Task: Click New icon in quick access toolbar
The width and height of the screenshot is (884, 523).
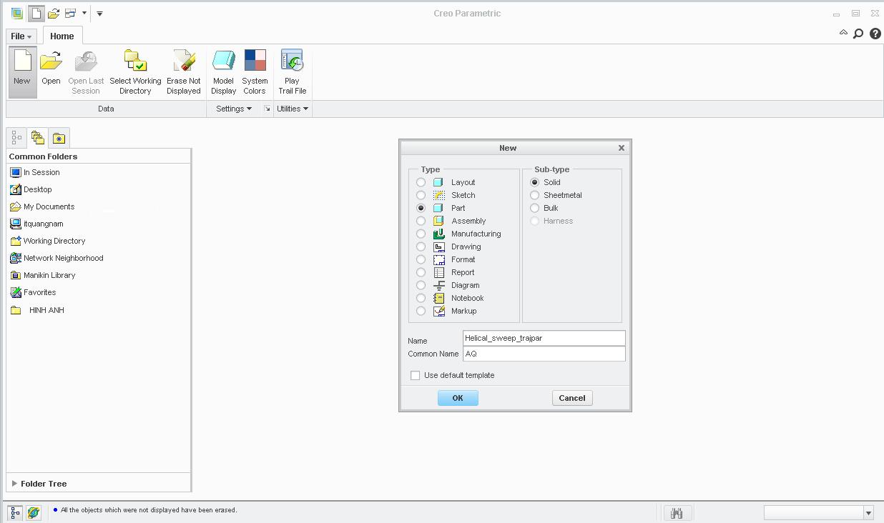Action: [x=36, y=13]
